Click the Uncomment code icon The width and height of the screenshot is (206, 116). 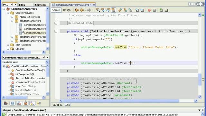(166, 10)
